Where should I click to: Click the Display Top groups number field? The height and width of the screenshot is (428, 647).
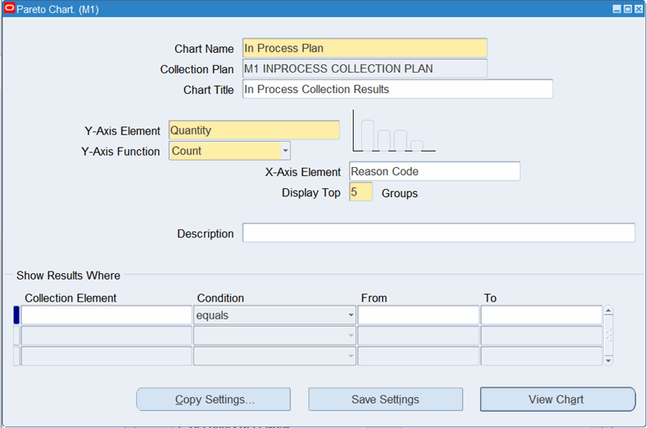(x=360, y=191)
